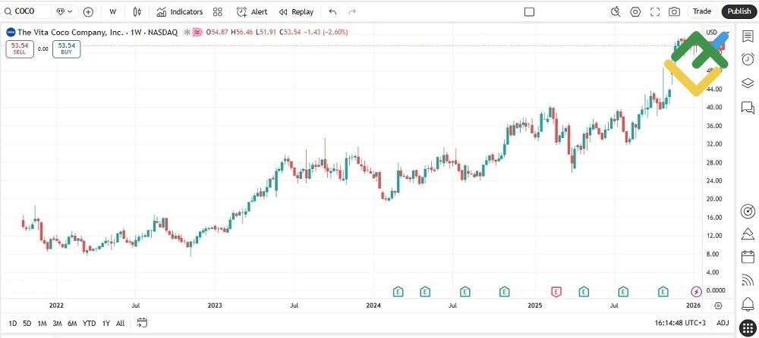Open the calendar sidebar panel

pos(748,257)
